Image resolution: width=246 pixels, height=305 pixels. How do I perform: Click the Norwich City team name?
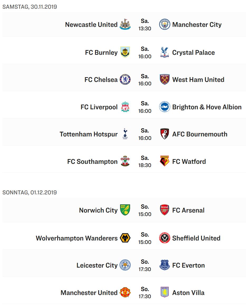point(98,210)
